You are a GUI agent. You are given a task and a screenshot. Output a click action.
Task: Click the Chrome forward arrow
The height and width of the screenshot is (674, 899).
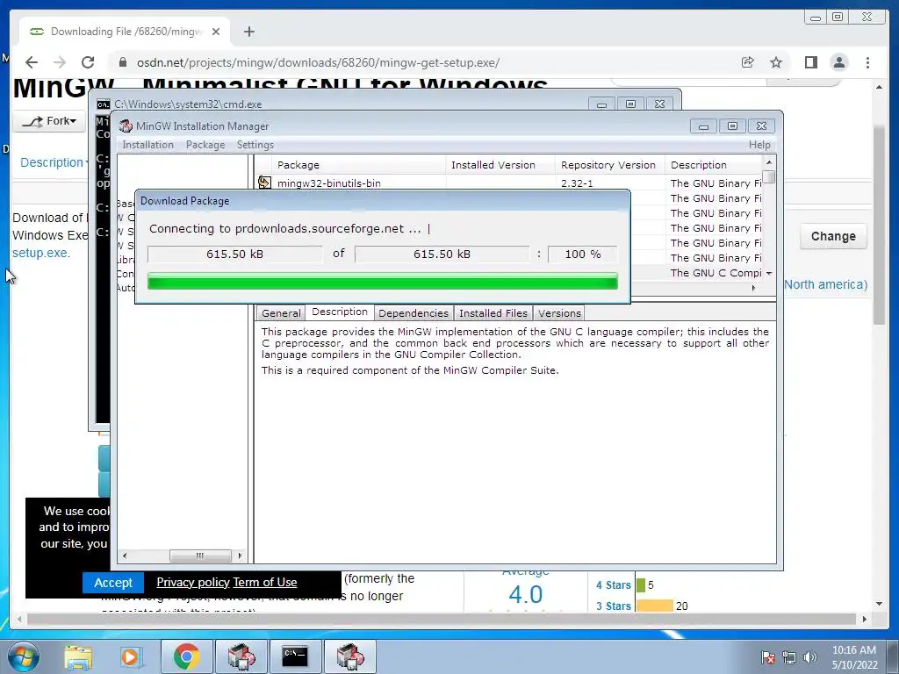59,62
